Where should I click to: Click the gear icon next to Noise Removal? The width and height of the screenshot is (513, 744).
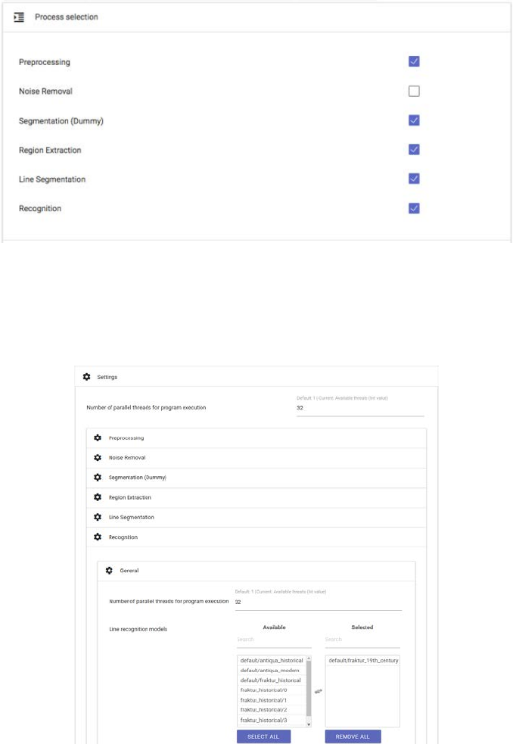98,458
